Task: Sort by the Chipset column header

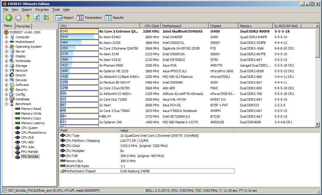Action: pyautogui.click(x=223, y=26)
